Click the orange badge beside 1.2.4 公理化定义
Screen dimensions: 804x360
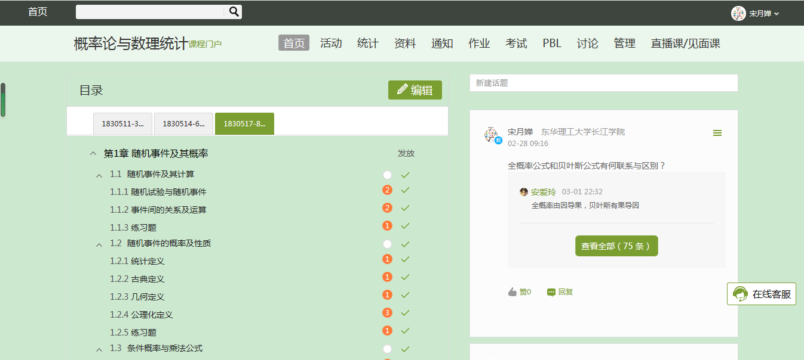click(387, 313)
